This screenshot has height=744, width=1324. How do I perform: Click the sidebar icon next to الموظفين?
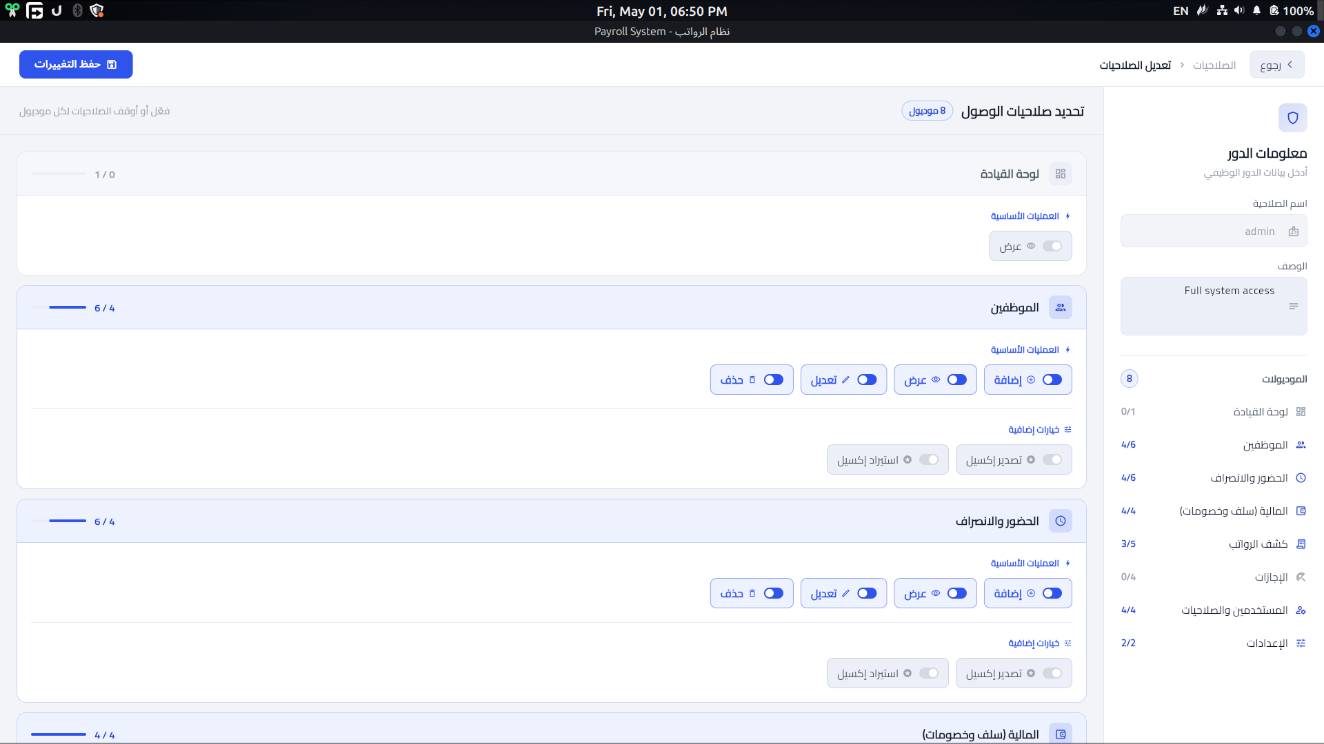coord(1301,445)
